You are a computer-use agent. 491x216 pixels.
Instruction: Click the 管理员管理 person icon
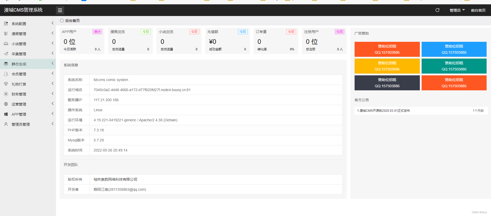(x=6, y=124)
